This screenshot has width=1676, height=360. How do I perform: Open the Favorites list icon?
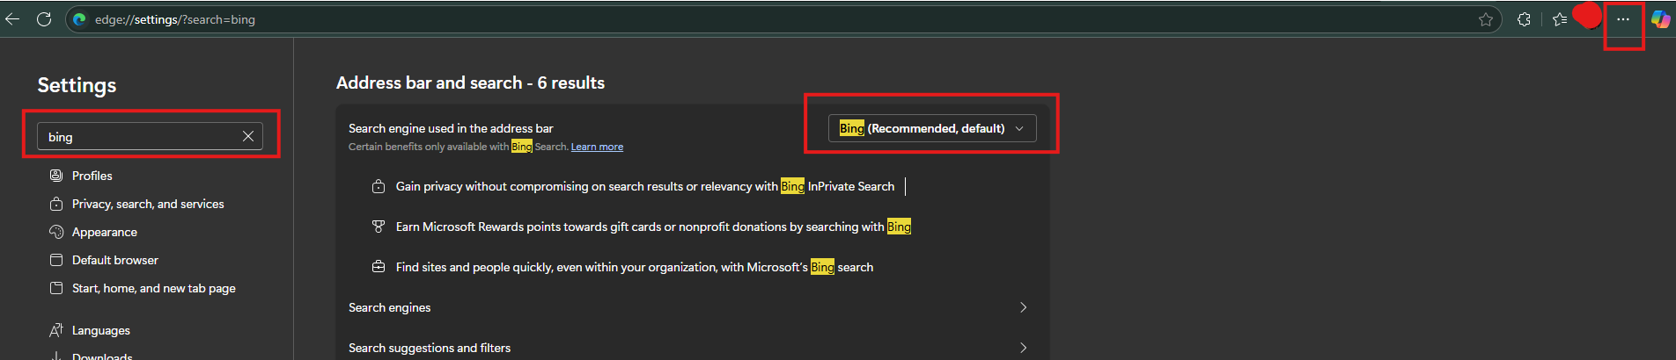[x=1560, y=19]
